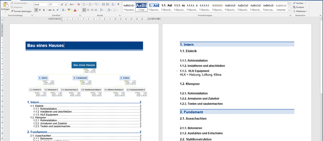Collapse the ribbon with the chevron

click(320, 16)
